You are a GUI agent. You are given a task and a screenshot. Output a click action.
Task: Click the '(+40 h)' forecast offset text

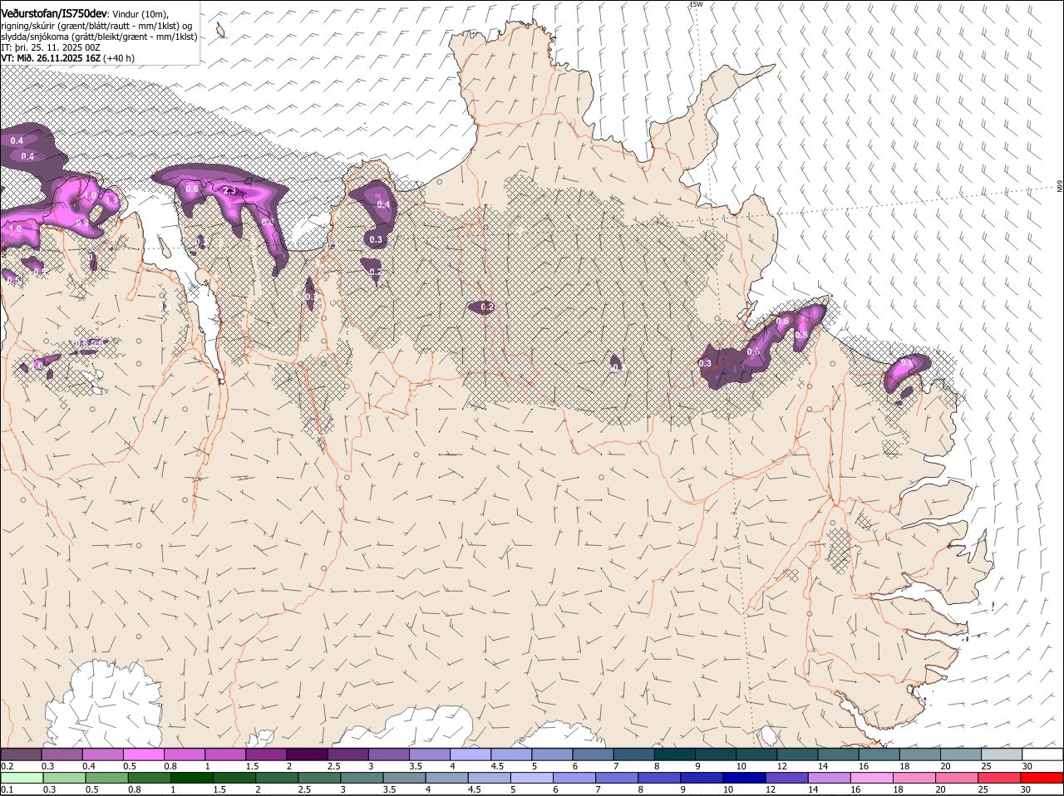click(x=120, y=58)
